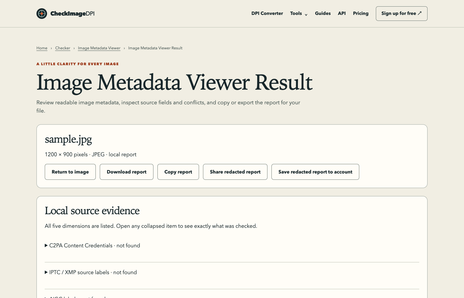Click 'A LITTLE CLARITY FOR EVERY IMAGE' tagline
The image size is (464, 298).
coord(78,64)
